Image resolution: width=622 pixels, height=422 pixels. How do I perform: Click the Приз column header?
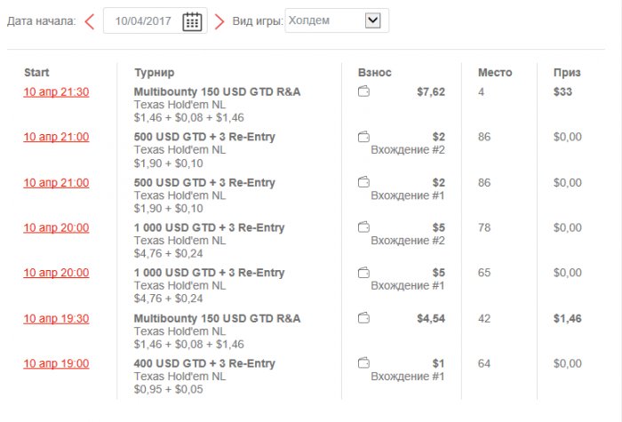coord(566,73)
